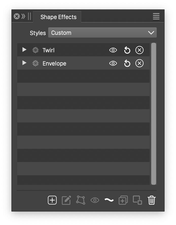
Task: Click the duplicate effect icon
Action: click(123, 200)
